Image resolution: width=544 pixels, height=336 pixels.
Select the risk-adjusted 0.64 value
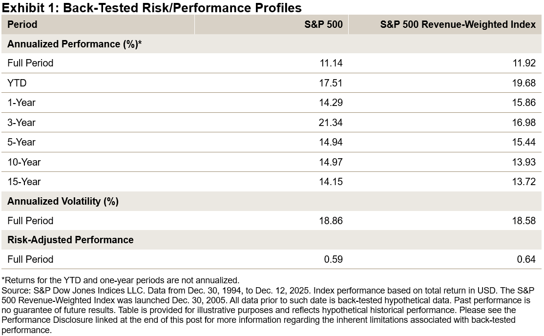[x=527, y=259]
